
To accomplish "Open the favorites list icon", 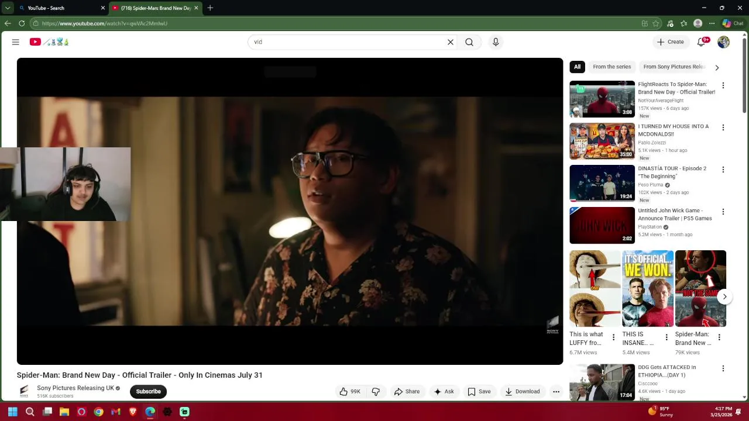I will click(x=683, y=23).
